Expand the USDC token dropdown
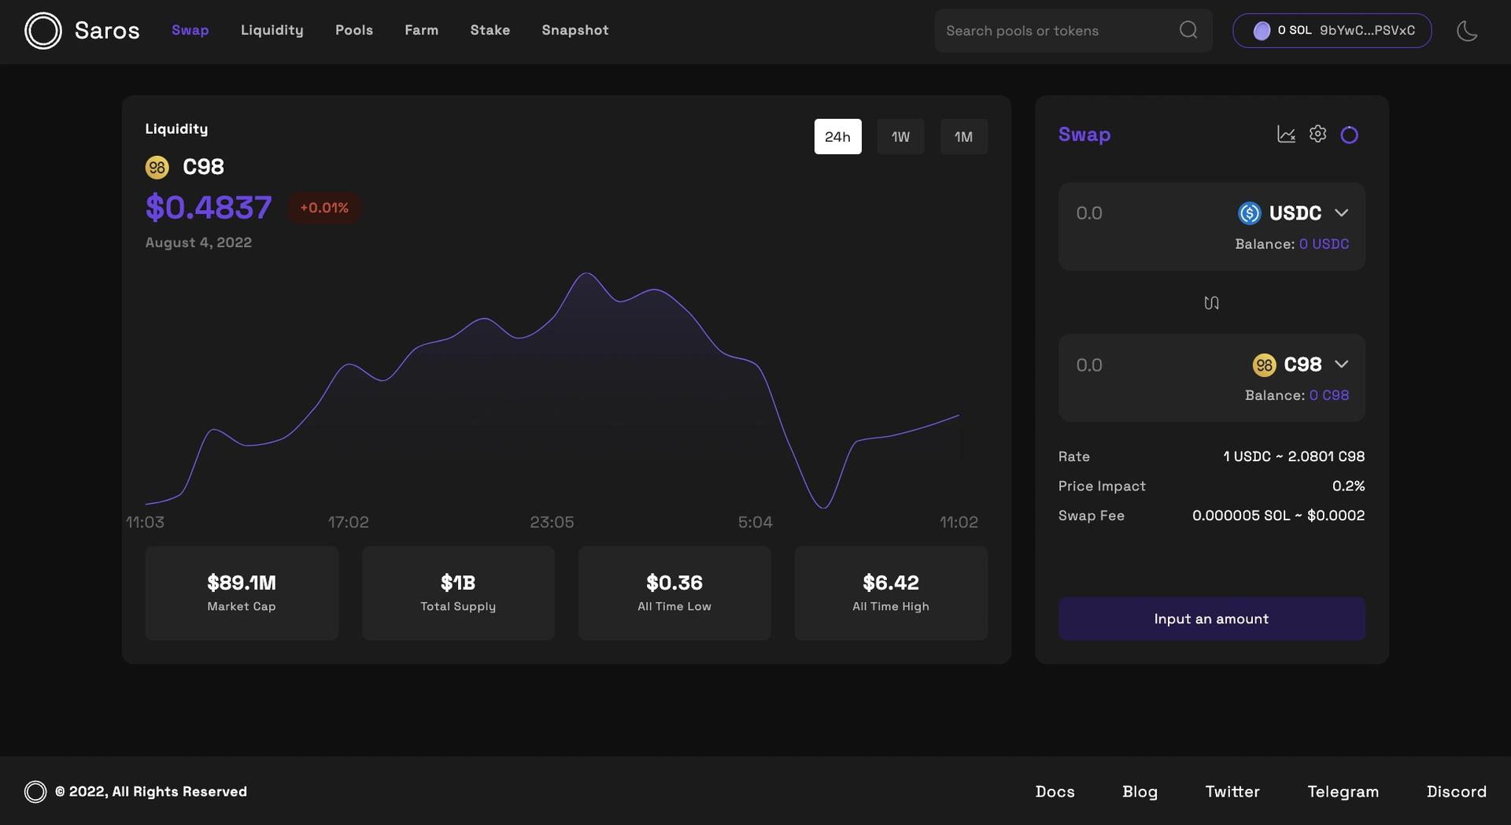Screen dimensions: 1511x825 coord(1342,213)
